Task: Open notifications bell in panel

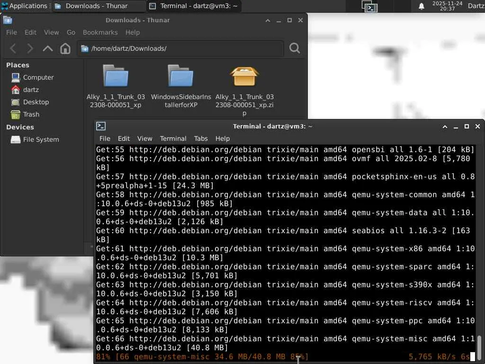Action: coord(421,6)
